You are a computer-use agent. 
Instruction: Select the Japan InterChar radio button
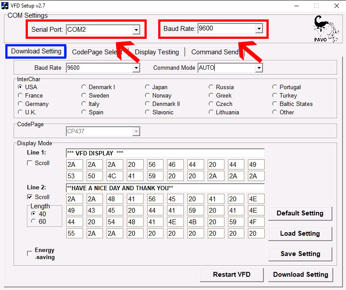point(148,87)
